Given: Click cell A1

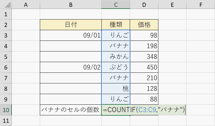Looking at the screenshot, I should coord(26,14).
